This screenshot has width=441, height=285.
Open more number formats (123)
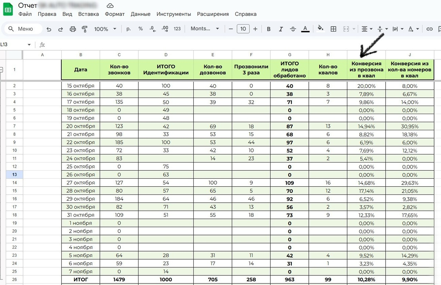(177, 29)
